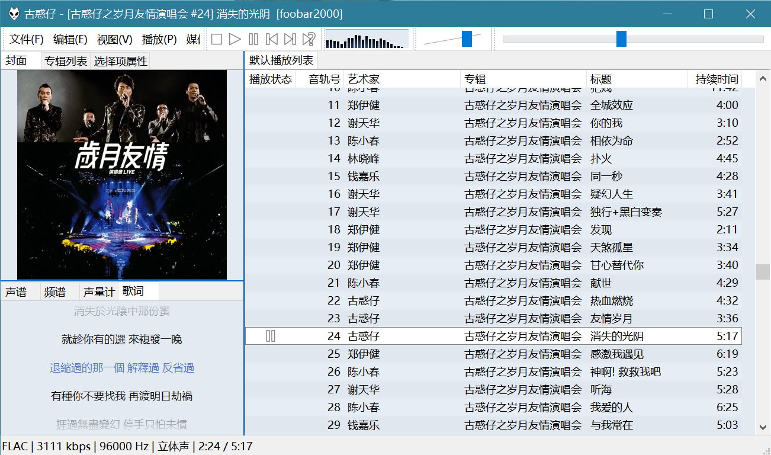Switch to the 专辑列表 tab
Image resolution: width=771 pixels, height=455 pixels.
pyautogui.click(x=66, y=61)
